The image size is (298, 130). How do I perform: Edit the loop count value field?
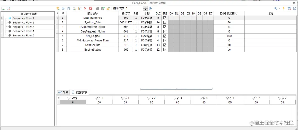(134, 8)
